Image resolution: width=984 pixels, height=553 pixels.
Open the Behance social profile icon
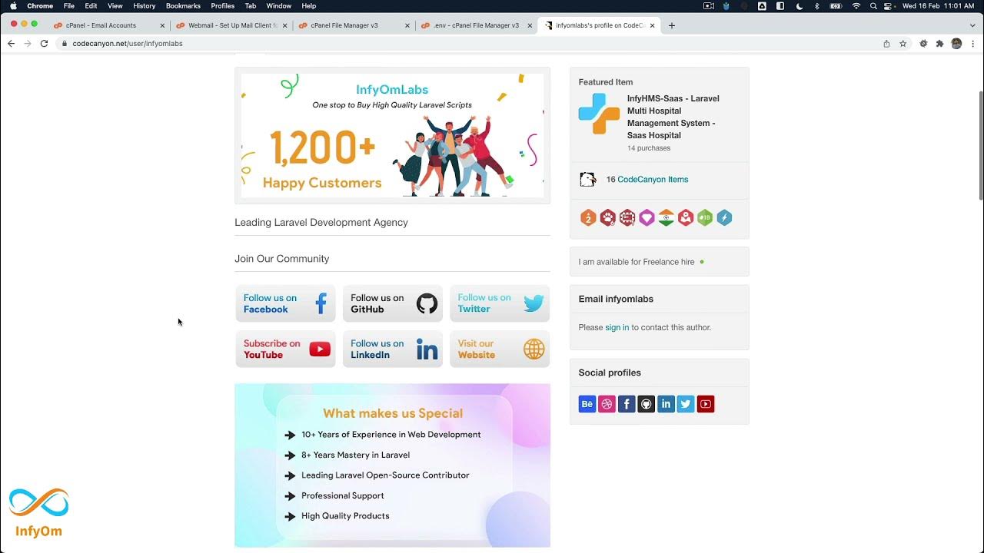point(587,404)
